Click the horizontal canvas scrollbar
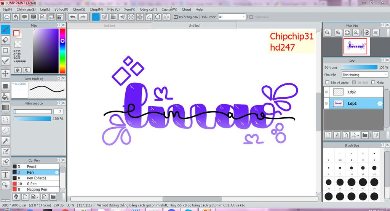 (x=192, y=199)
